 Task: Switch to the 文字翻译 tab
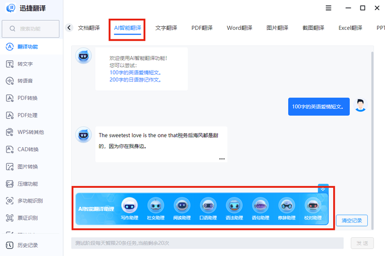pos(166,28)
